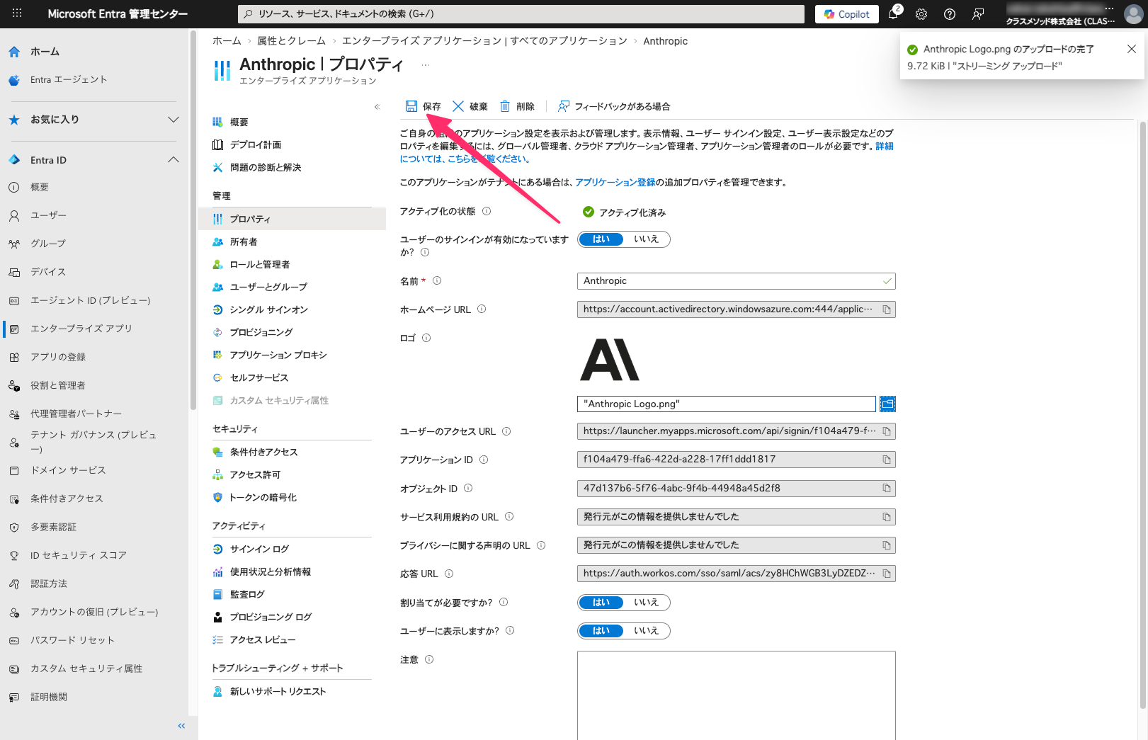Open the settings gear in header
The width and height of the screenshot is (1148, 740).
(x=921, y=14)
